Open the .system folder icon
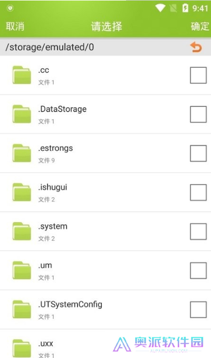Image resolution: width=211 pixels, height=358 pixels. coord(22,231)
